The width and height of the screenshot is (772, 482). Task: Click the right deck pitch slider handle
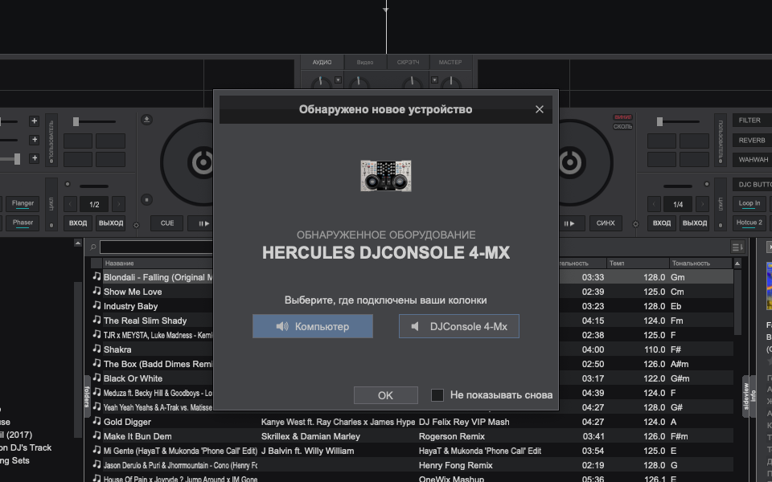click(x=659, y=121)
